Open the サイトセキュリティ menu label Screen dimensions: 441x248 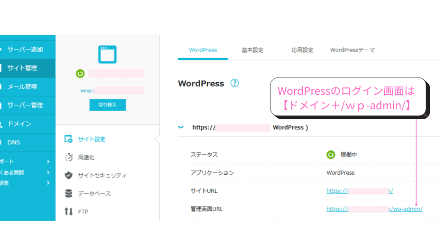click(x=102, y=176)
